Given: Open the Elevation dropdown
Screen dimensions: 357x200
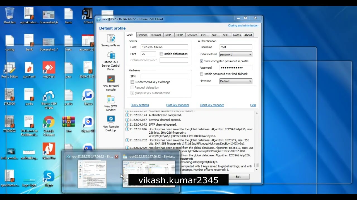Looking at the screenshot, I should (236, 81).
